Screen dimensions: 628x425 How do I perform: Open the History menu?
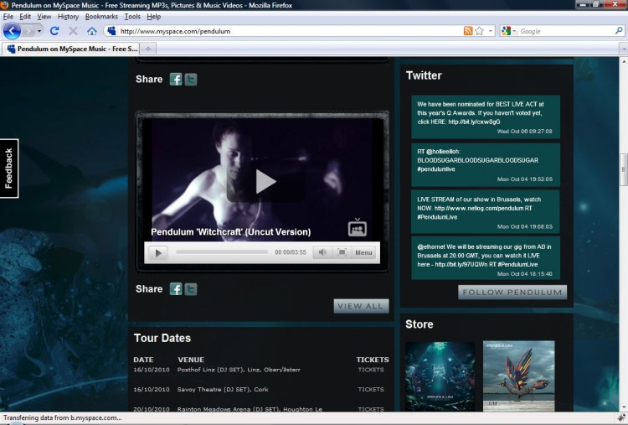(x=68, y=17)
